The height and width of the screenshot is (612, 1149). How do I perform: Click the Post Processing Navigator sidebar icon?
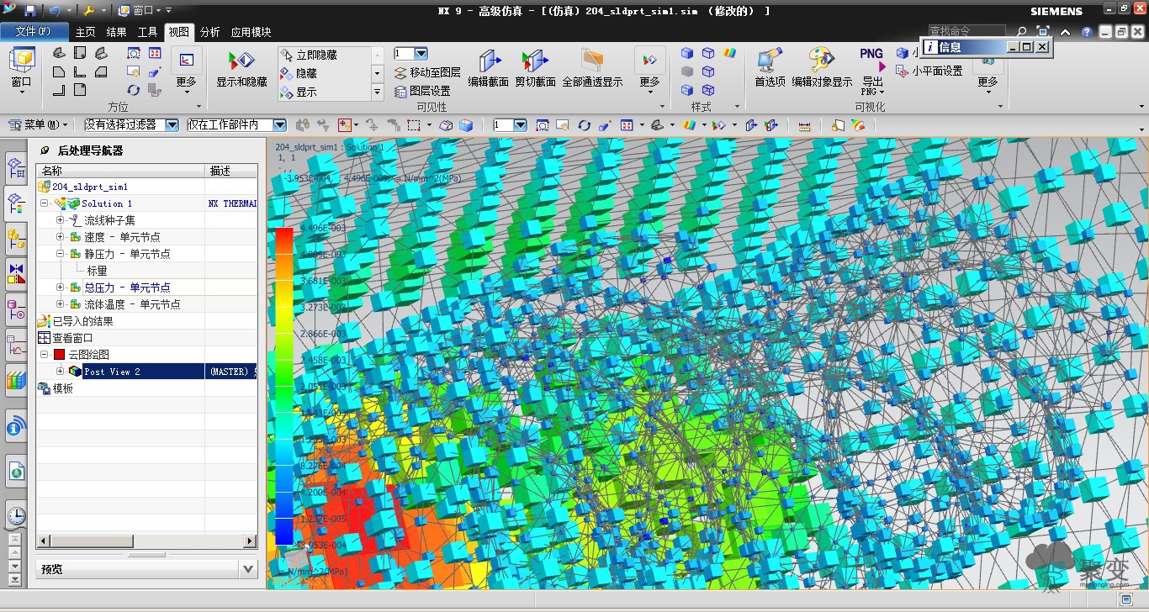coord(17,203)
